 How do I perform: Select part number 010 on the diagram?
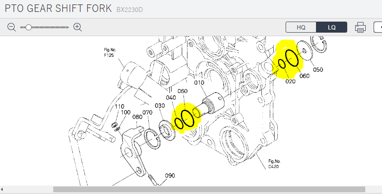199,83
